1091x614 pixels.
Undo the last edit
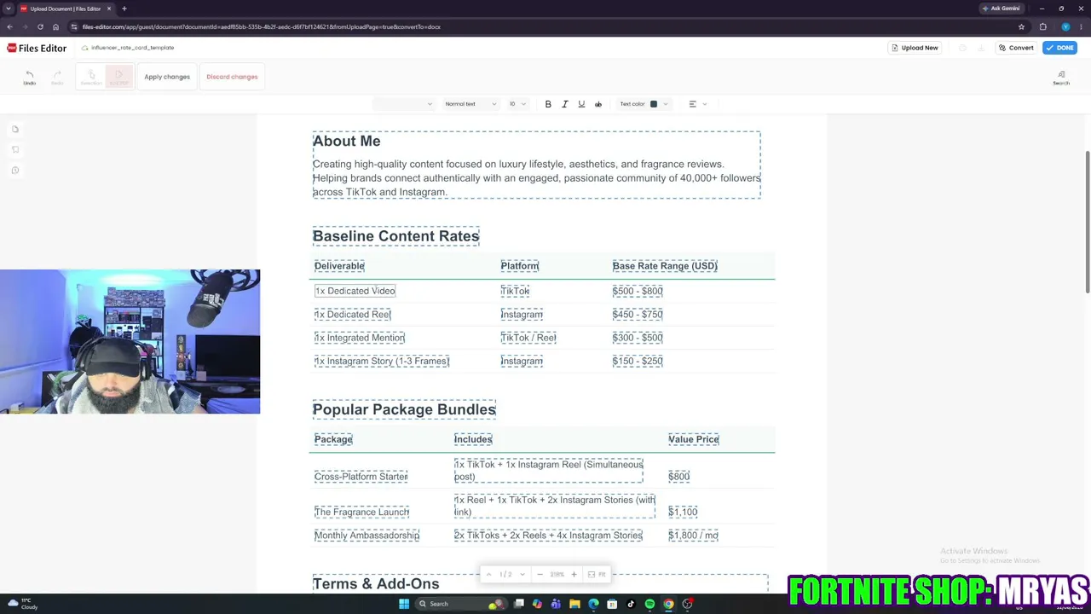(x=29, y=77)
